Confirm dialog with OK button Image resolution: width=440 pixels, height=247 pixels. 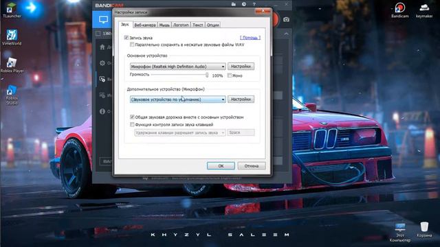click(x=221, y=166)
